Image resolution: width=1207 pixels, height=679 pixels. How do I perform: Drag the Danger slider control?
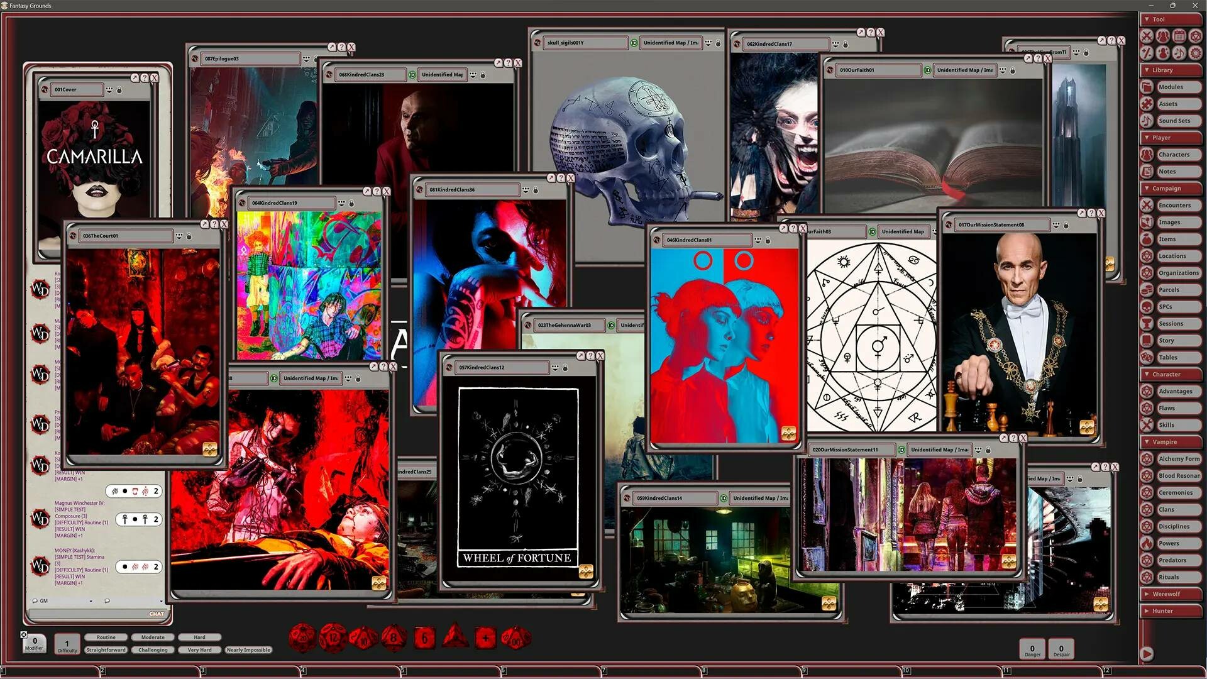pos(1031,648)
